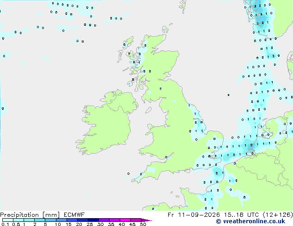
Task: Click the Precipitation [mm] title label
Action: pos(30,215)
